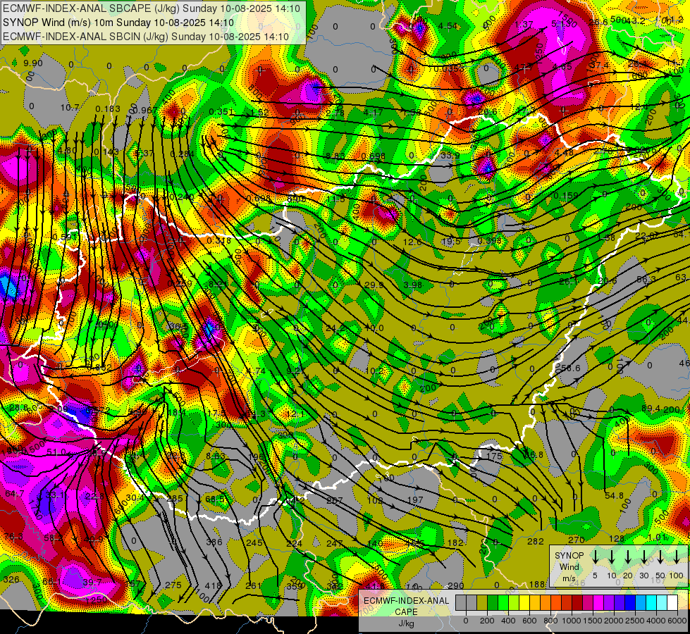Pick the yellow swatch in the CAPE legend
The width and height of the screenshot is (690, 634).
click(524, 603)
